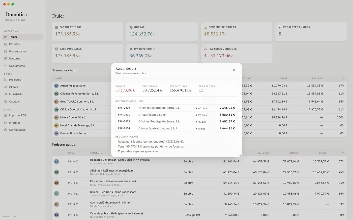Click the Importar PDF file icon

(6, 115)
